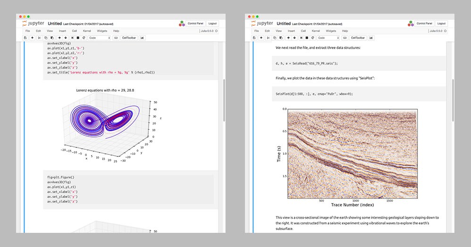The height and width of the screenshot is (247, 471).
Task: Click the copy cells icon in the left notebook
Action: (x=45, y=38)
